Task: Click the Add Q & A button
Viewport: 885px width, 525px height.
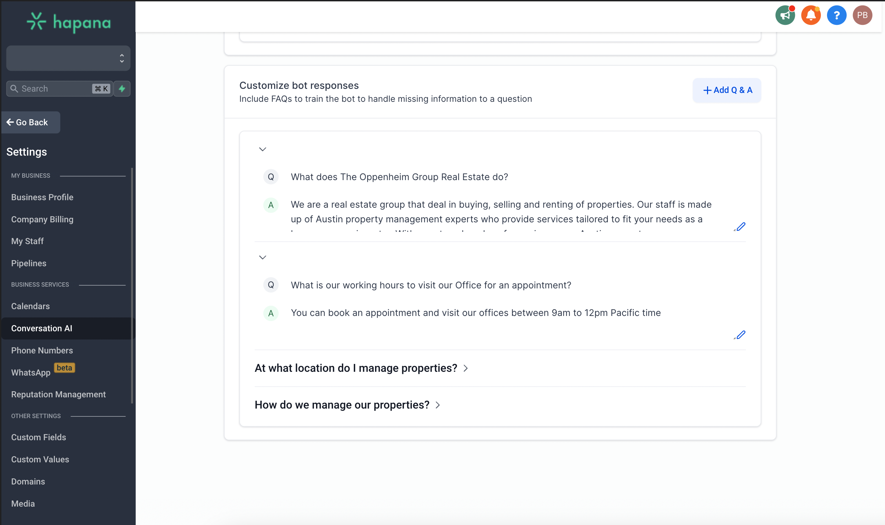Action: (x=727, y=90)
